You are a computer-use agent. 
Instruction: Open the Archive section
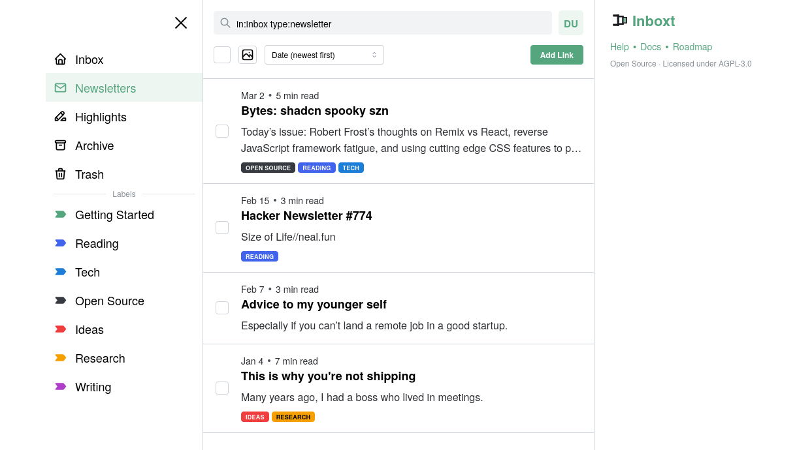[x=93, y=145]
